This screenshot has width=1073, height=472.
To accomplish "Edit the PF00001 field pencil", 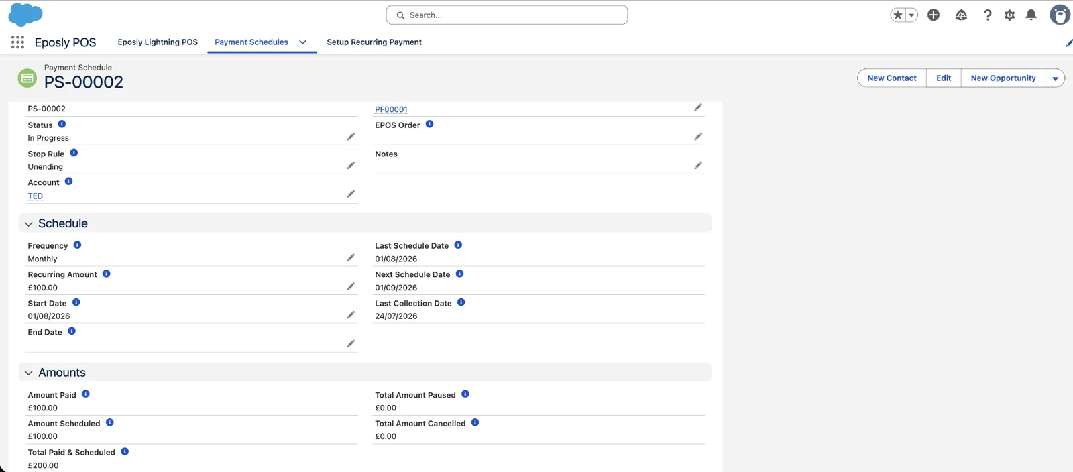I will click(698, 107).
